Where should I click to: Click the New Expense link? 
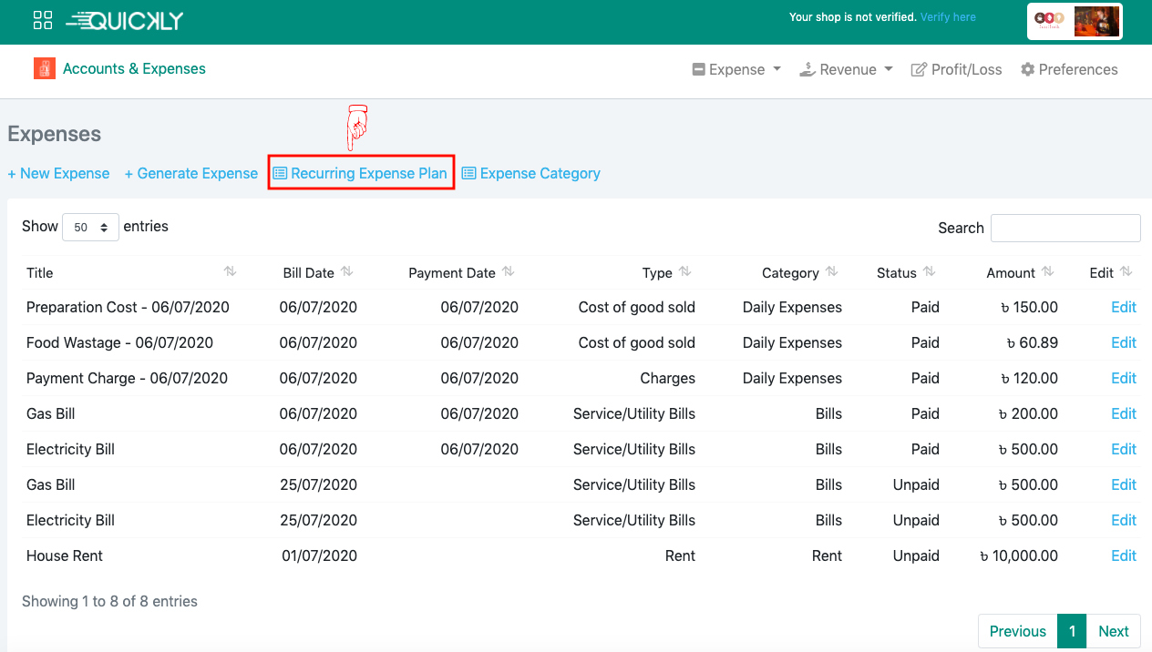(x=58, y=174)
